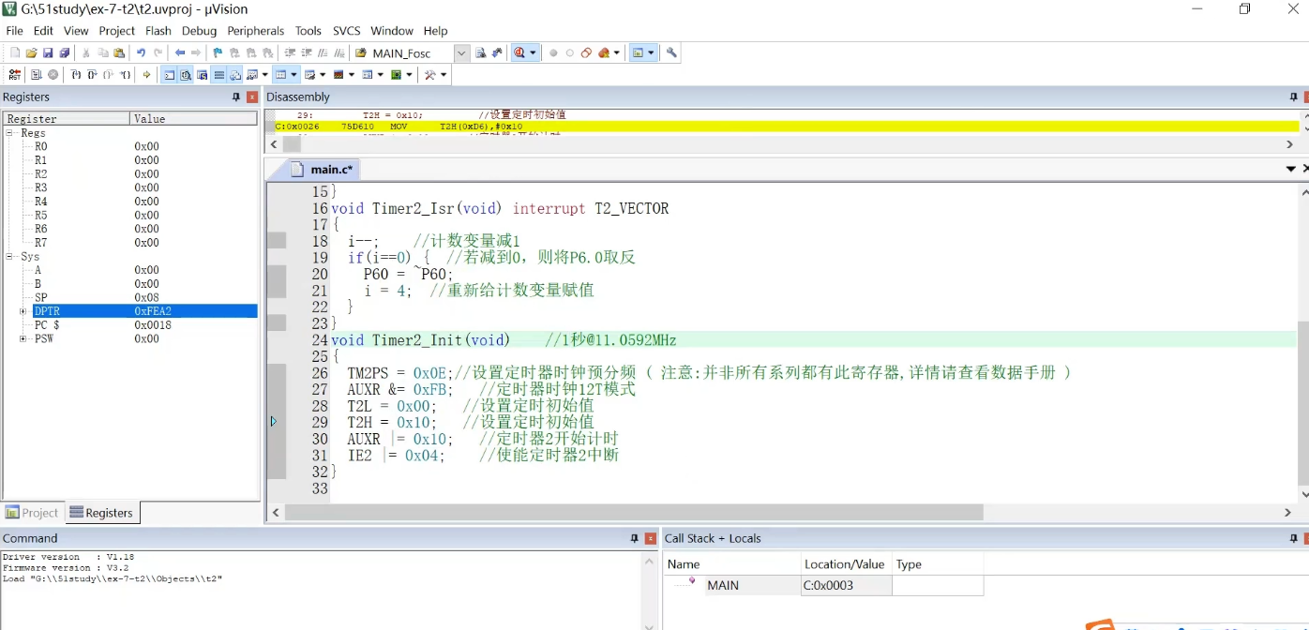Click the Save All icon

(64, 53)
